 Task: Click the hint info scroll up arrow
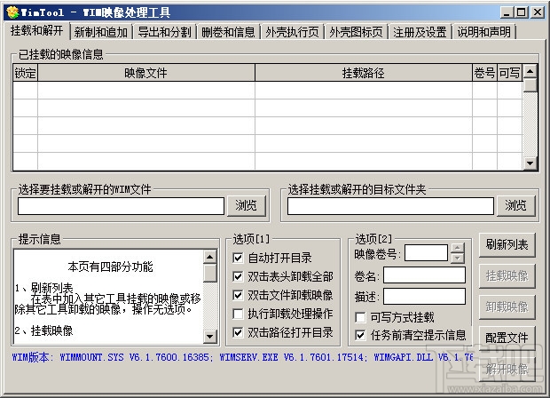point(209,257)
